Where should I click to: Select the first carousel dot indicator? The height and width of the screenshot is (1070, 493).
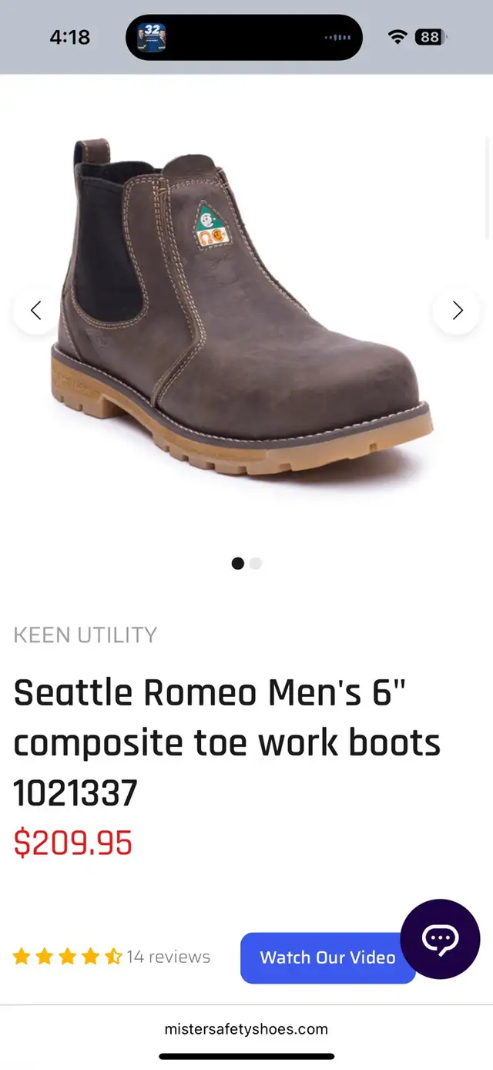[x=238, y=564]
